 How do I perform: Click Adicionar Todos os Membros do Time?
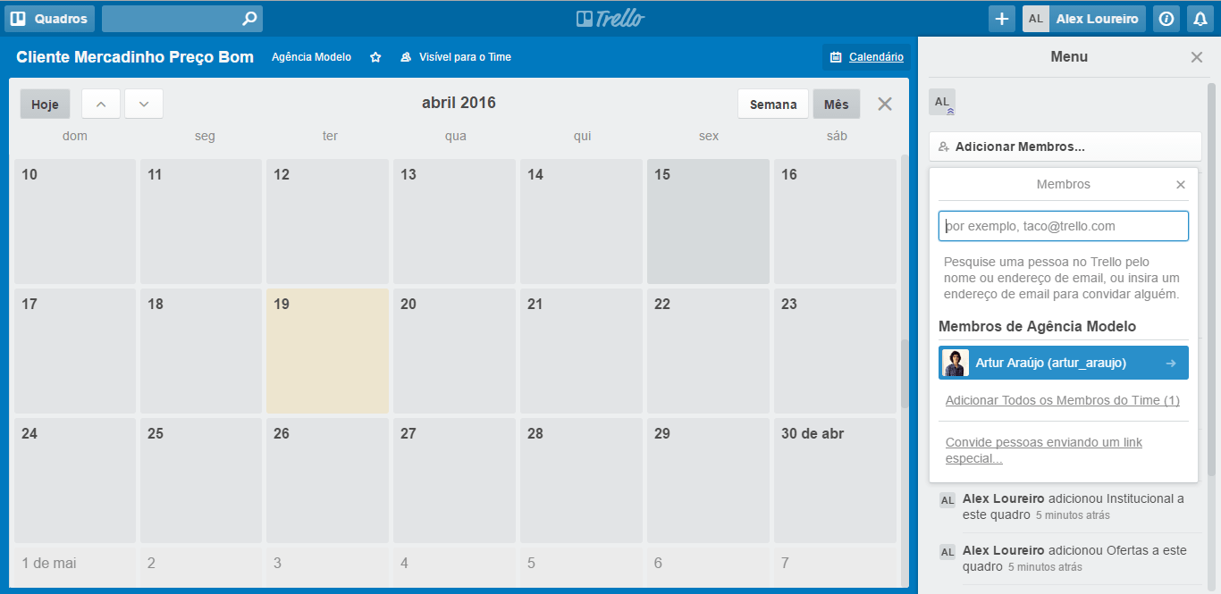pos(1062,400)
